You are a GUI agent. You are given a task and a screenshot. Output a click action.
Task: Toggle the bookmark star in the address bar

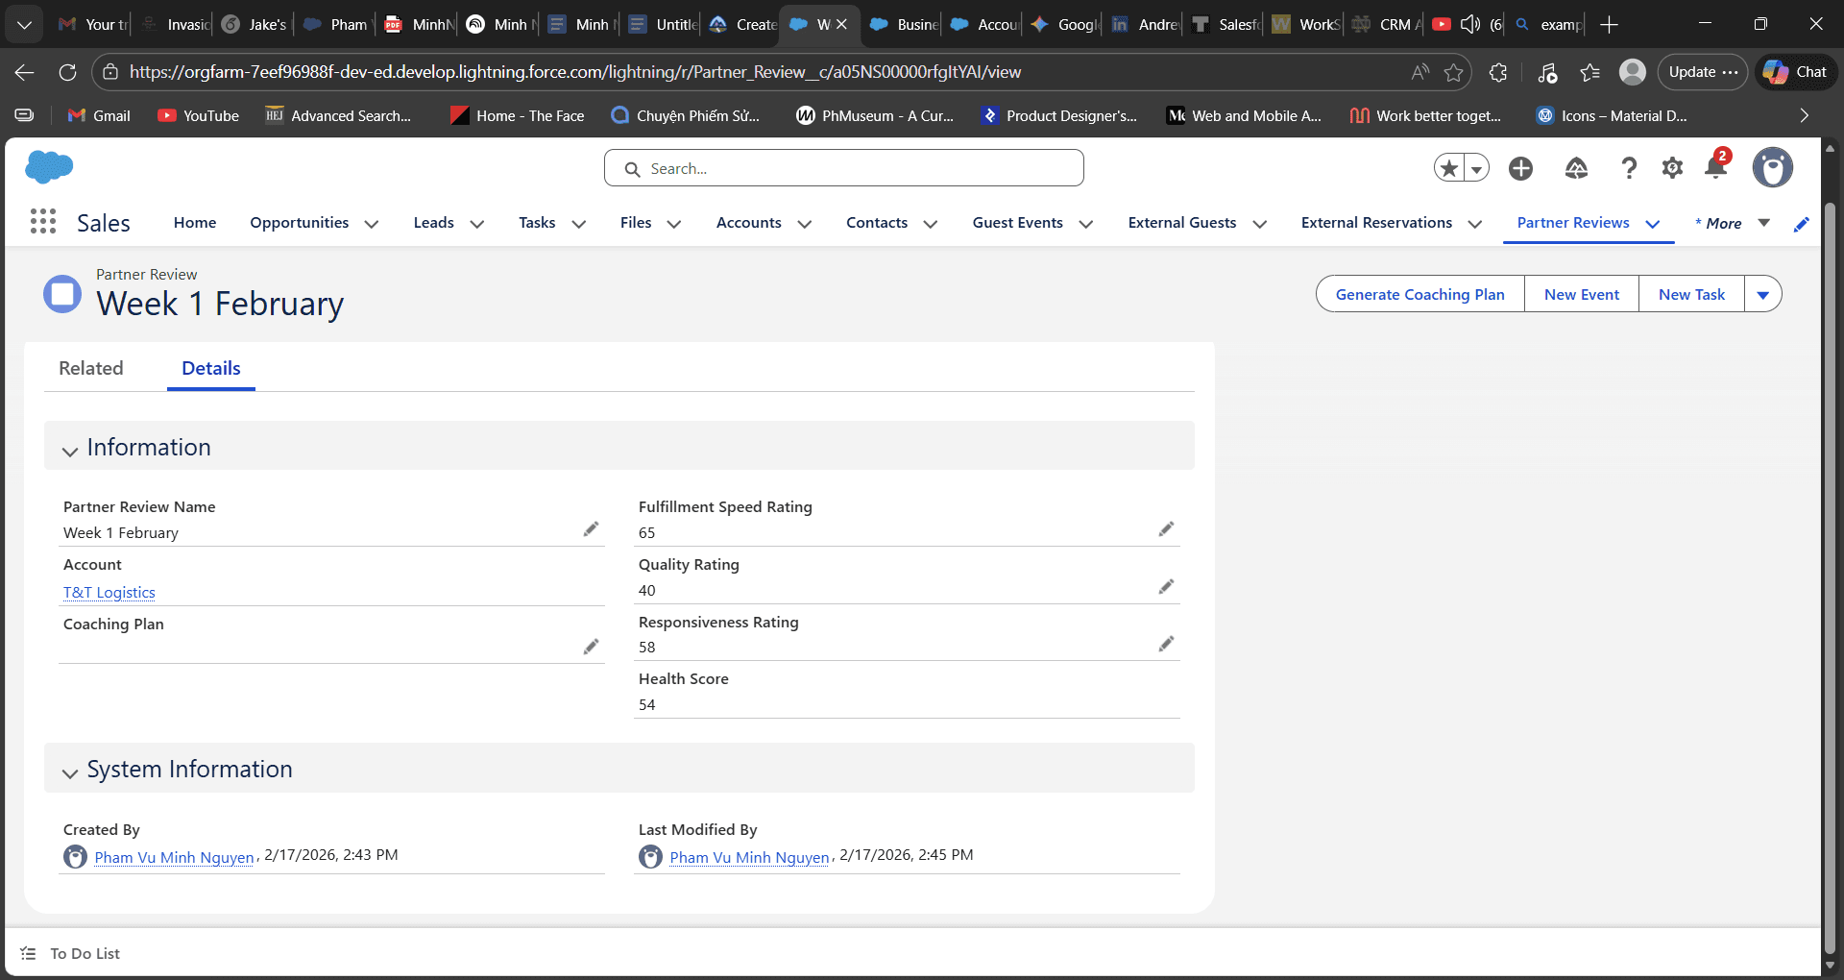(x=1453, y=72)
